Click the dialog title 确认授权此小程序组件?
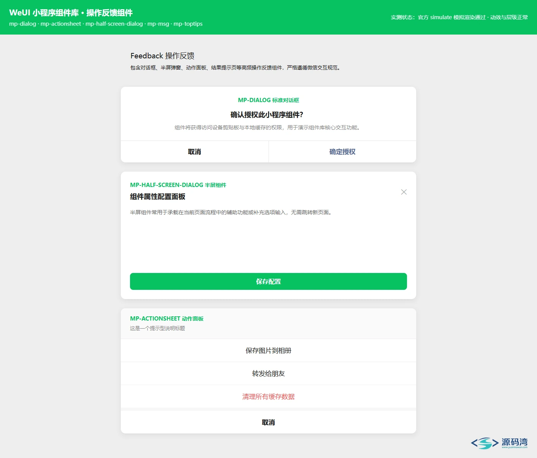Viewport: 537px width, 458px height. coord(267,115)
